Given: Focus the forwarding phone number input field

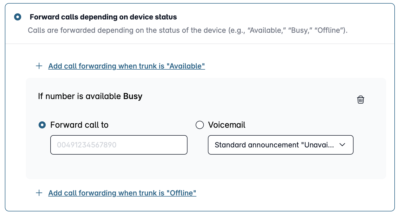Looking at the screenshot, I should pyautogui.click(x=119, y=145).
